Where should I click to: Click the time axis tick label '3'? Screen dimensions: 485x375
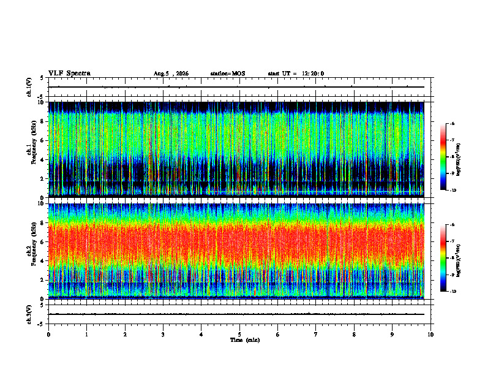click(x=163, y=335)
